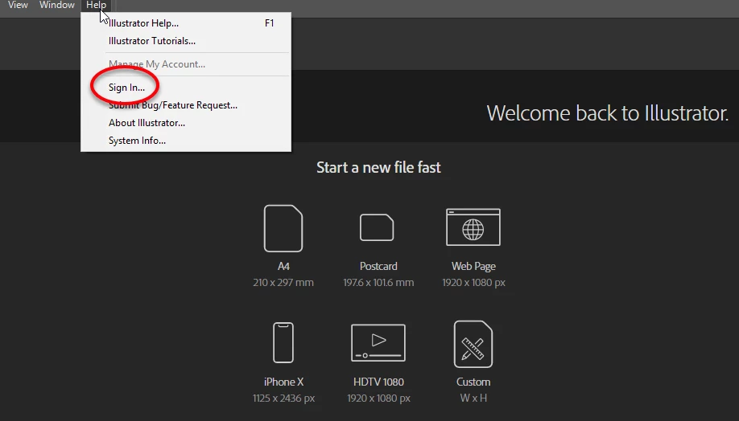The image size is (739, 421).
Task: Click the Web Page preset label
Action: pyautogui.click(x=473, y=266)
